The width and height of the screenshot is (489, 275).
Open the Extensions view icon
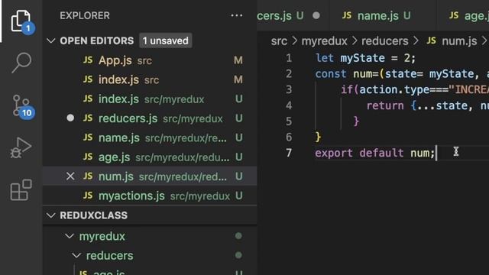click(x=21, y=189)
